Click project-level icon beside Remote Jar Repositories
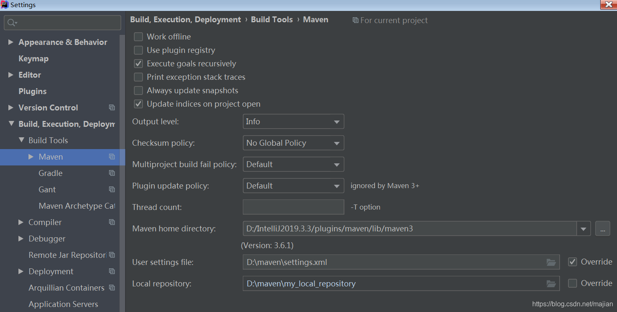The image size is (617, 312). (x=112, y=255)
